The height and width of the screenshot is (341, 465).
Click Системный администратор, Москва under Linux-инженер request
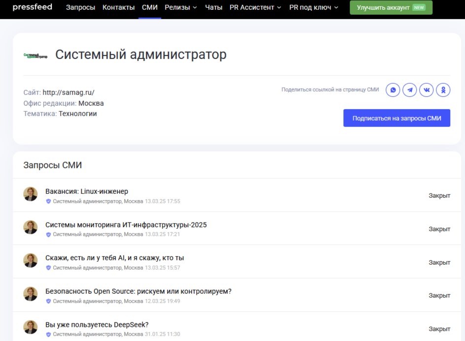pyautogui.click(x=98, y=201)
